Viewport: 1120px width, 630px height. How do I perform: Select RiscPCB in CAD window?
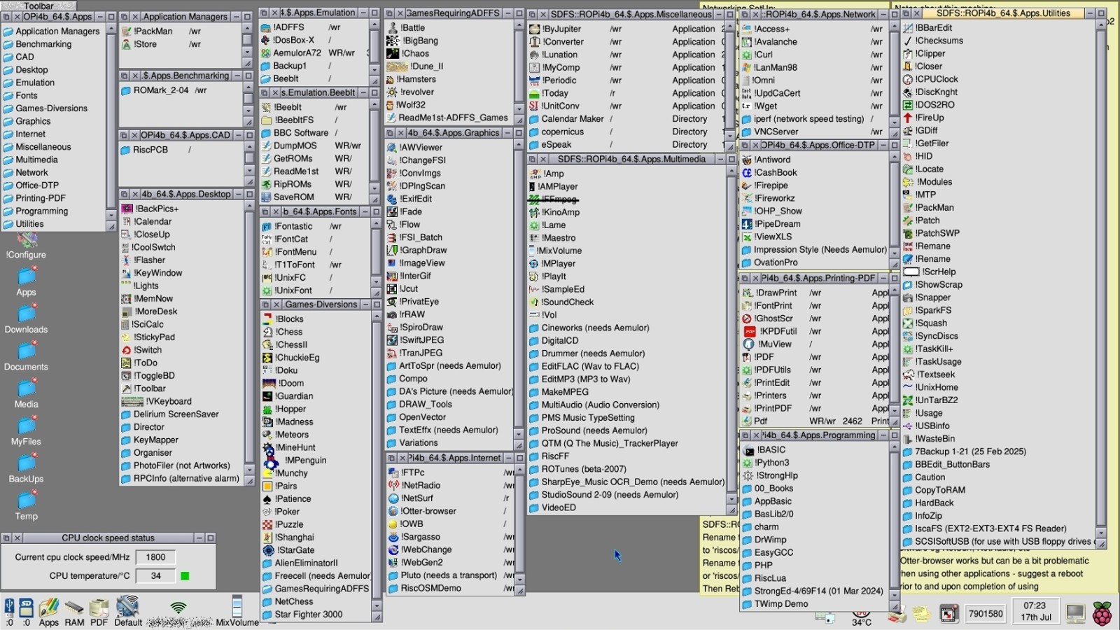pyautogui.click(x=145, y=150)
